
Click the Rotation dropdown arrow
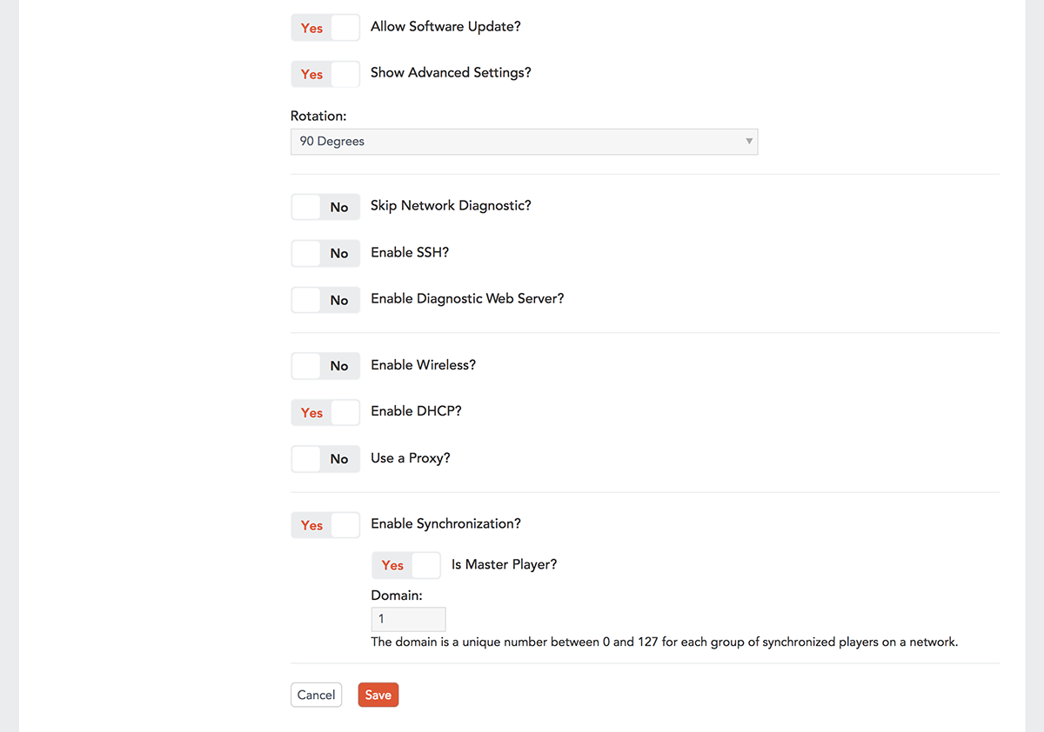click(x=749, y=142)
